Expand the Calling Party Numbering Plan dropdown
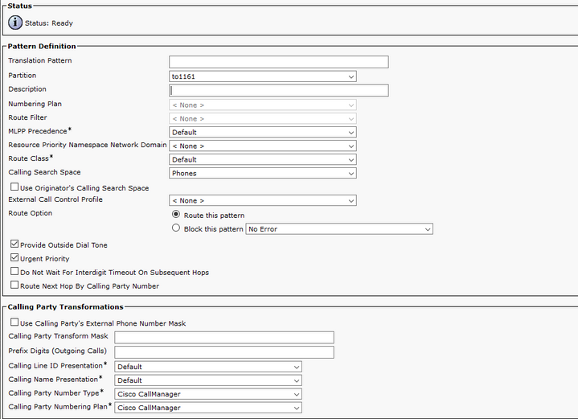The image size is (578, 419). coord(208,408)
